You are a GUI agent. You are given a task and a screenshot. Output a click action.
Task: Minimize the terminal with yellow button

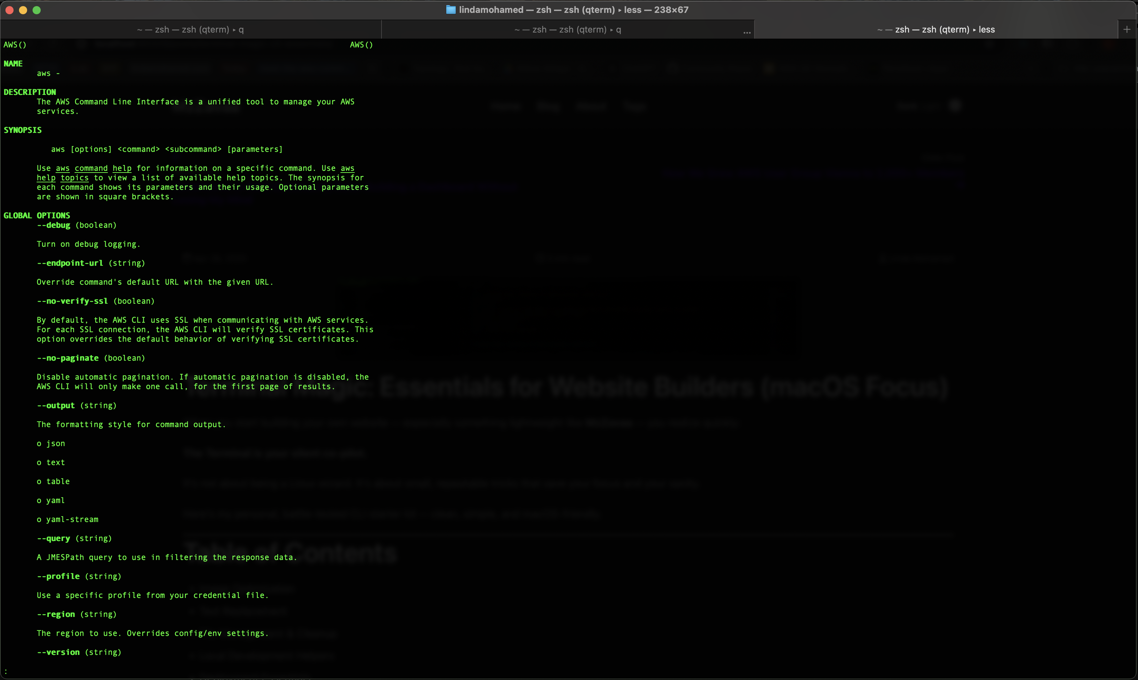tap(23, 10)
